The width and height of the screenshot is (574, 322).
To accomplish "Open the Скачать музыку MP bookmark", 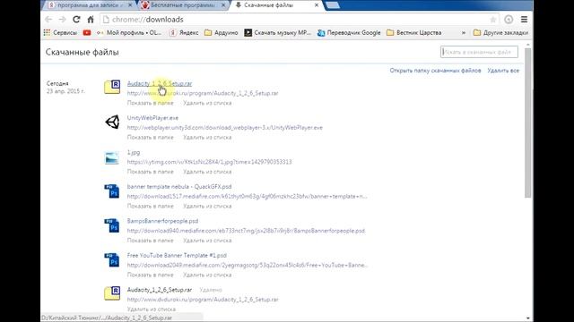I will click(x=277, y=32).
